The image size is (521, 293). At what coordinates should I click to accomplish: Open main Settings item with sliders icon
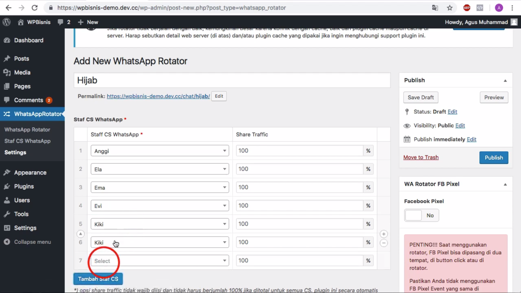(25, 228)
